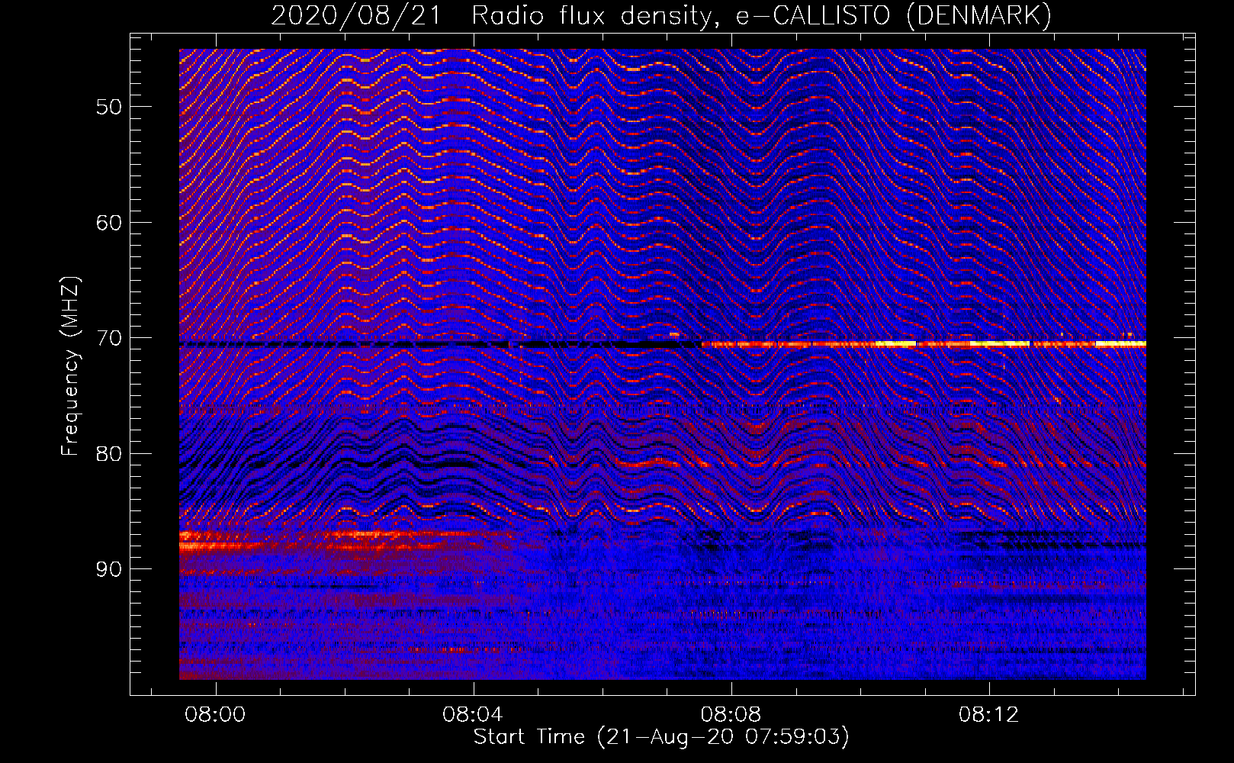The height and width of the screenshot is (763, 1234).
Task: Click the 'Frequency (MHZ)' axis label
Action: point(70,366)
